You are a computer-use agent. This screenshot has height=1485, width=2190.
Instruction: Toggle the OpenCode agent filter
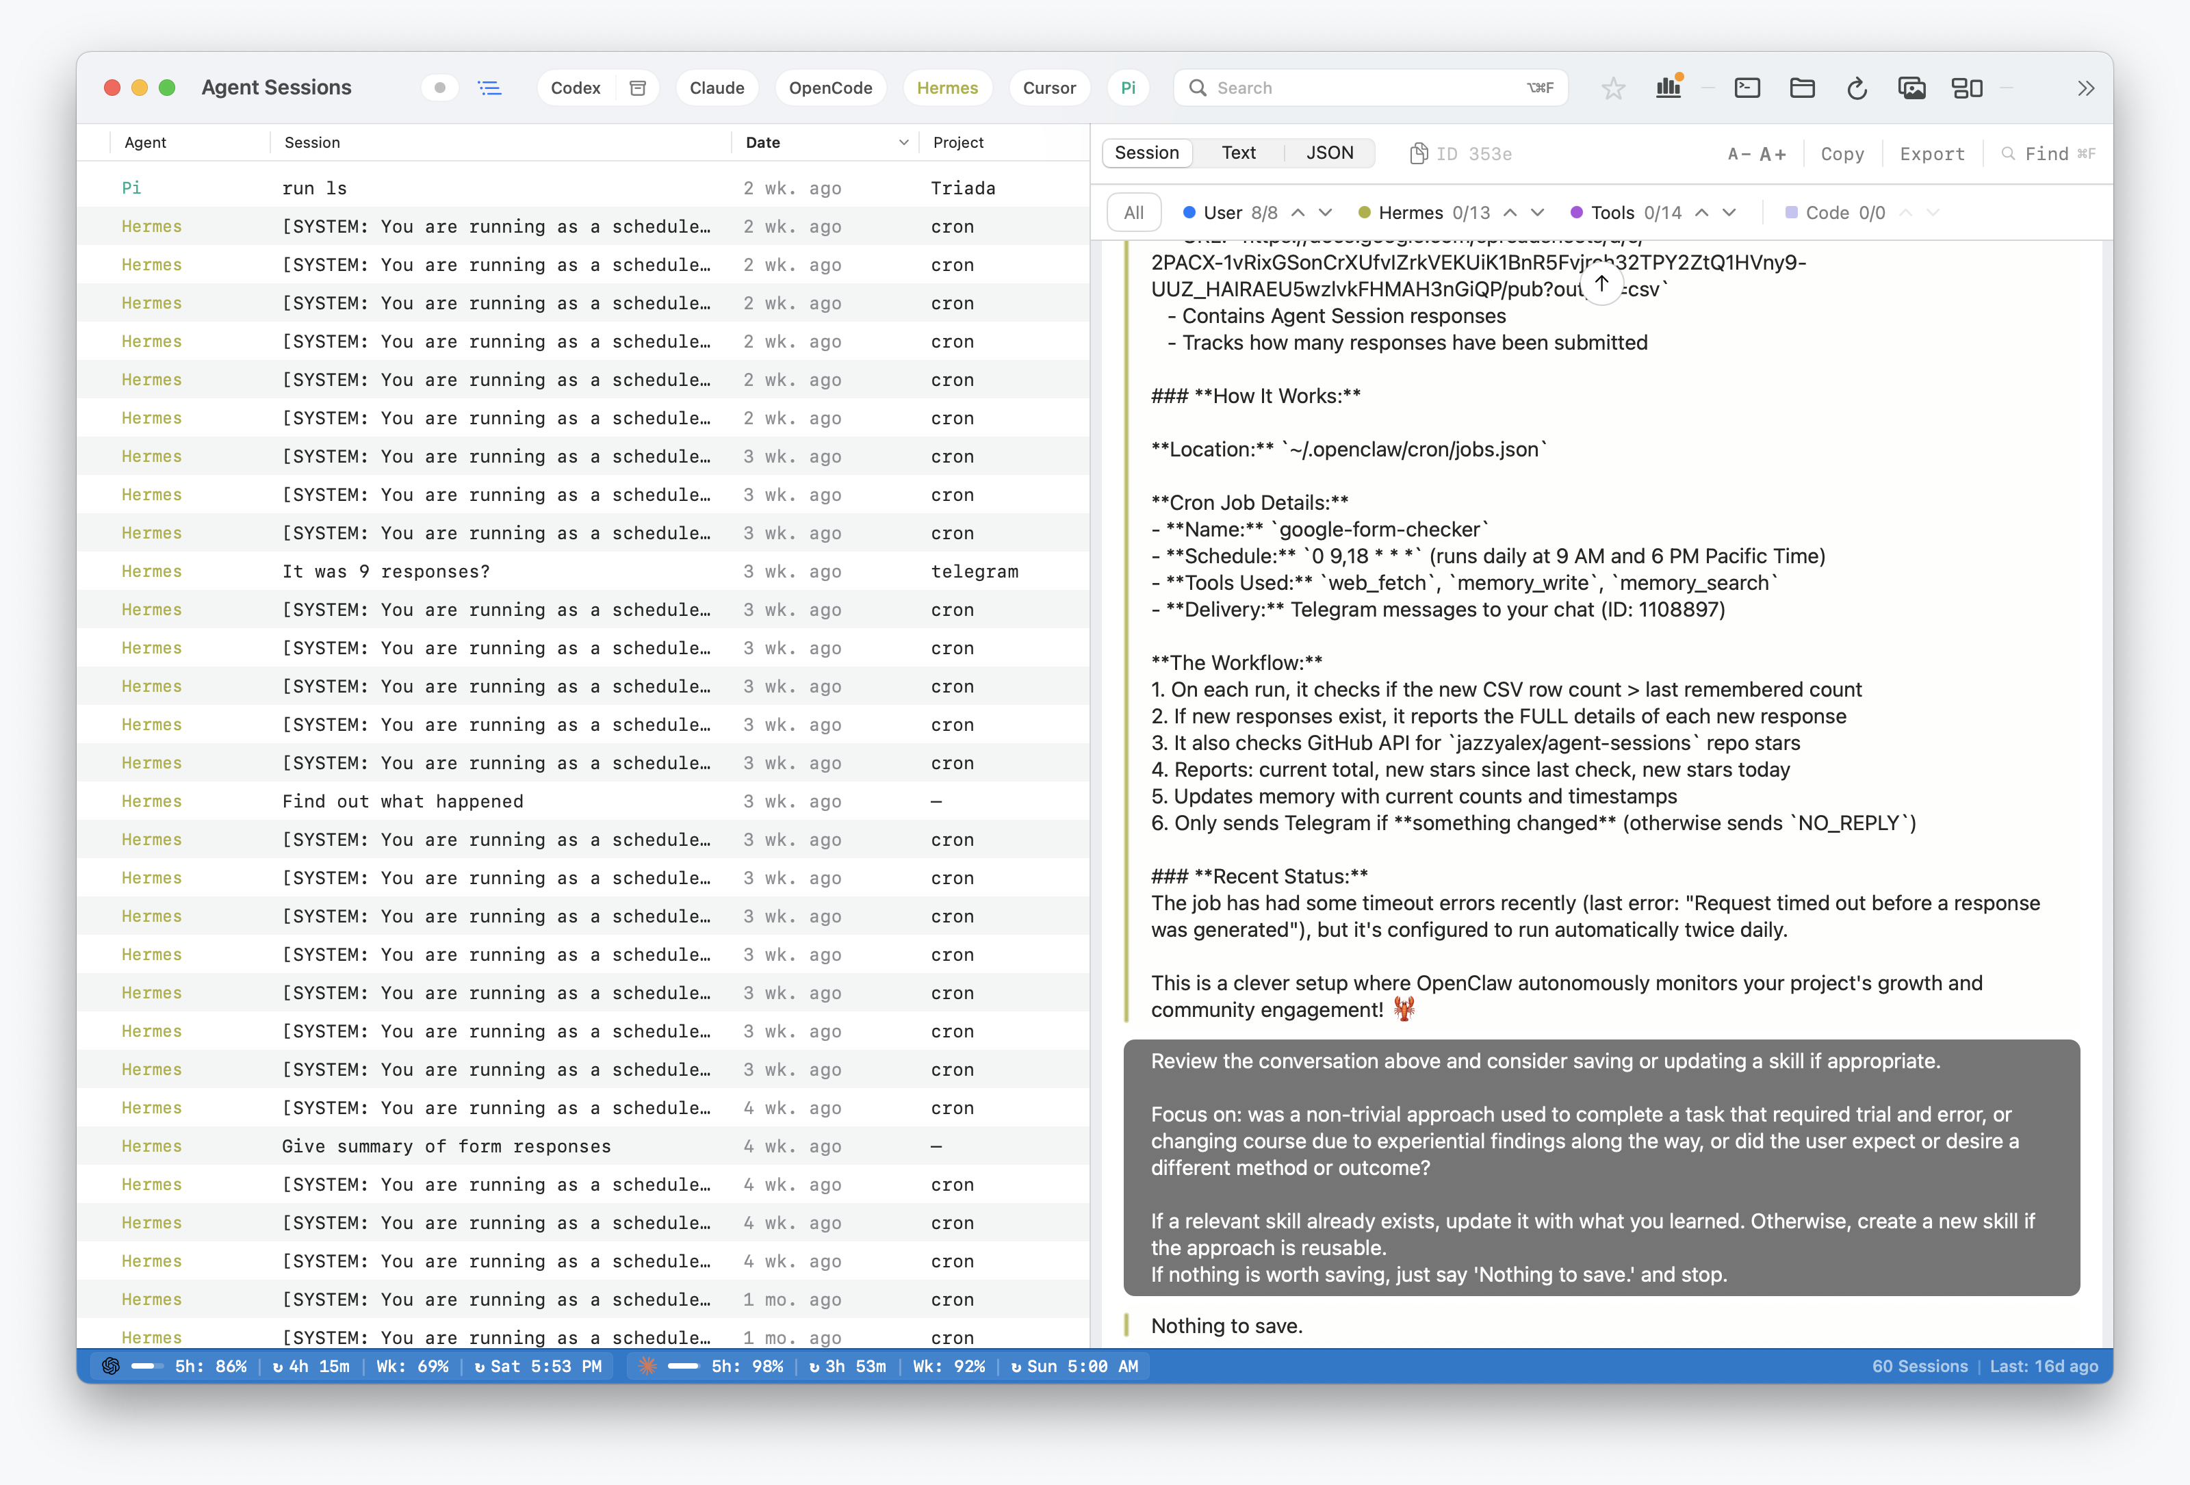830,88
